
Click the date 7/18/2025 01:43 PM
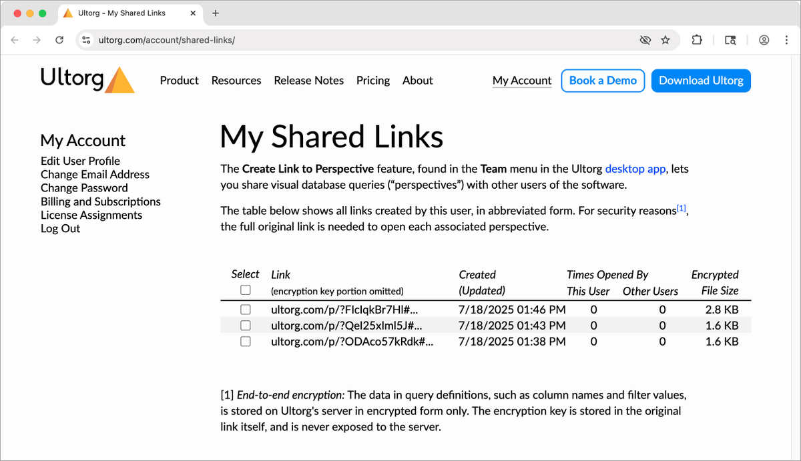[x=512, y=326]
